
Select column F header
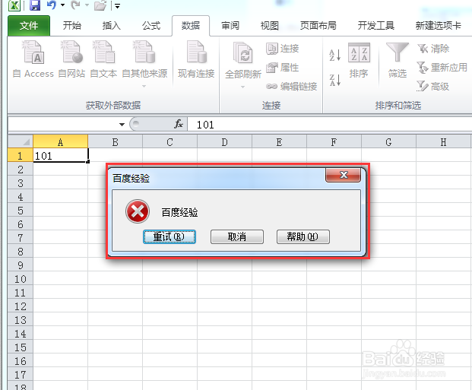pos(334,142)
